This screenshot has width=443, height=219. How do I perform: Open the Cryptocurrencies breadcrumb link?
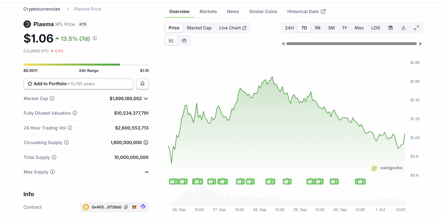point(42,9)
